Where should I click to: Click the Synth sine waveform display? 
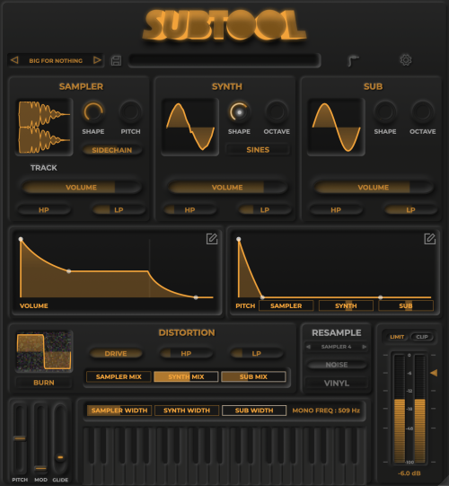190,127
